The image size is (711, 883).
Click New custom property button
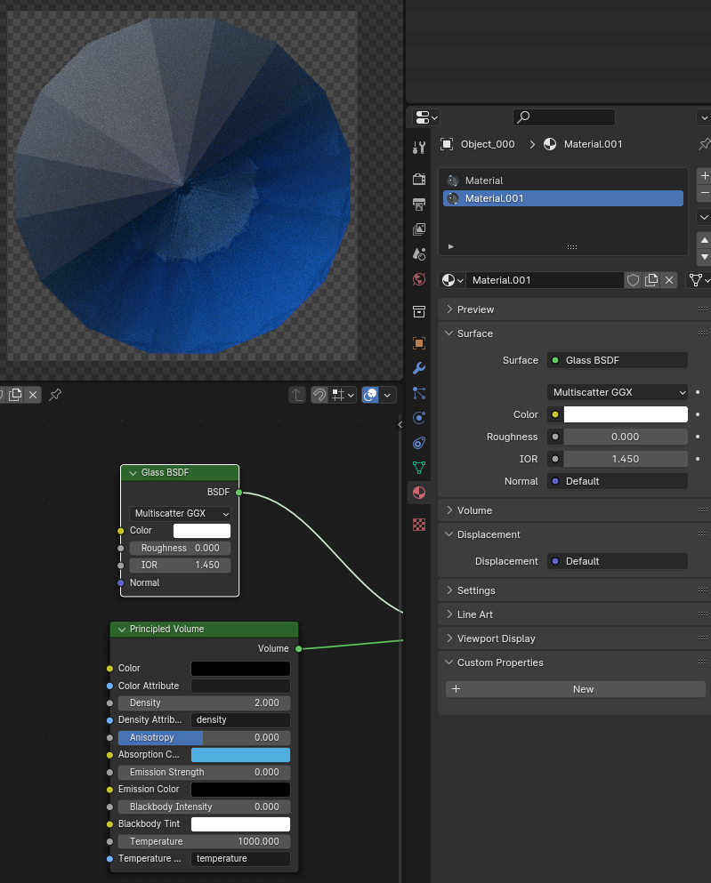(575, 689)
